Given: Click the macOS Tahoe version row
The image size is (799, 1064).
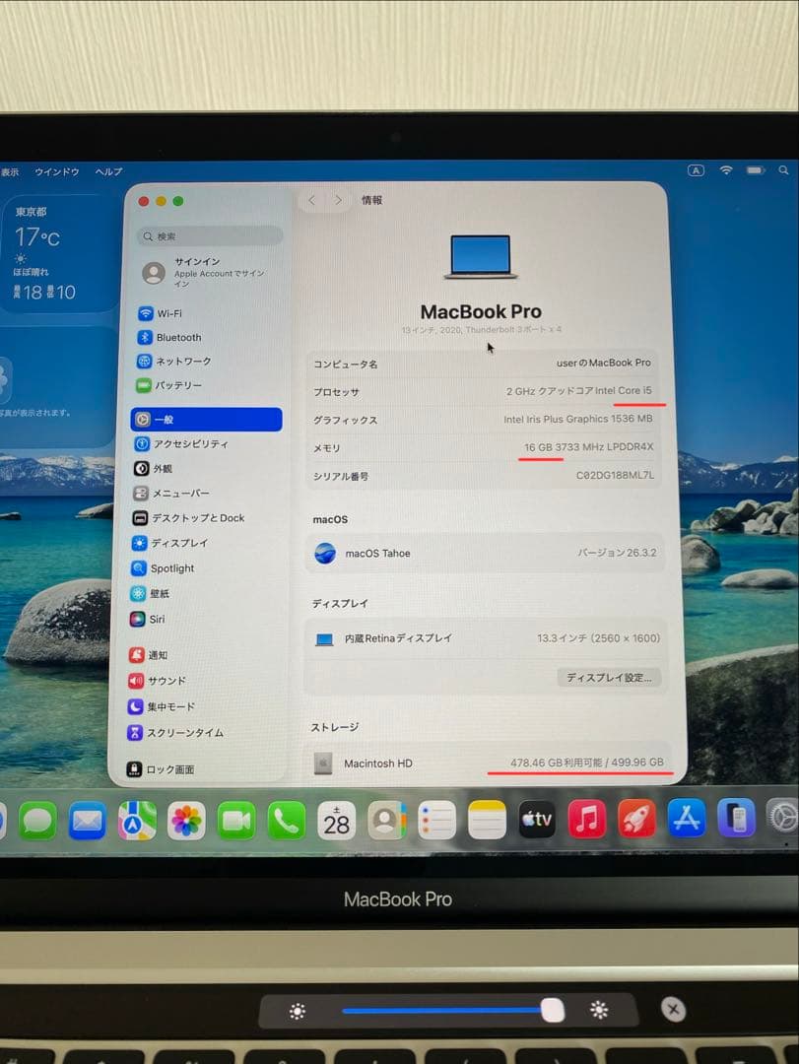Looking at the screenshot, I should (x=485, y=553).
